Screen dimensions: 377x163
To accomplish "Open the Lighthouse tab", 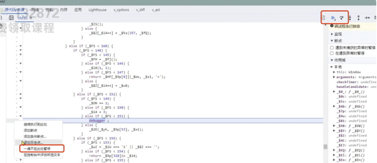I will pyautogui.click(x=98, y=10).
